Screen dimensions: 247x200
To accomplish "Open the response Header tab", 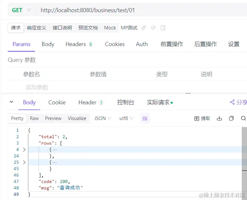I will pyautogui.click(x=91, y=102).
